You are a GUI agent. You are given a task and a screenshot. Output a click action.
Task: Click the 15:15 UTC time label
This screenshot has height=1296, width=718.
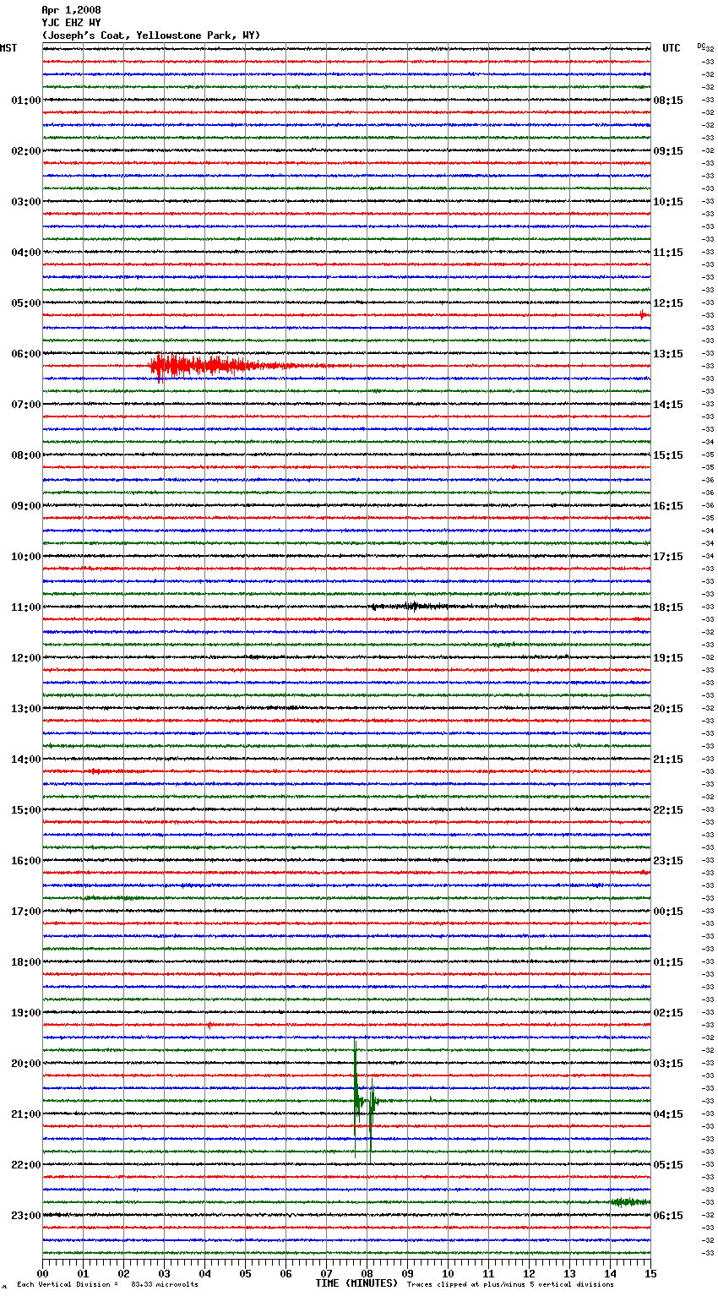coord(668,455)
